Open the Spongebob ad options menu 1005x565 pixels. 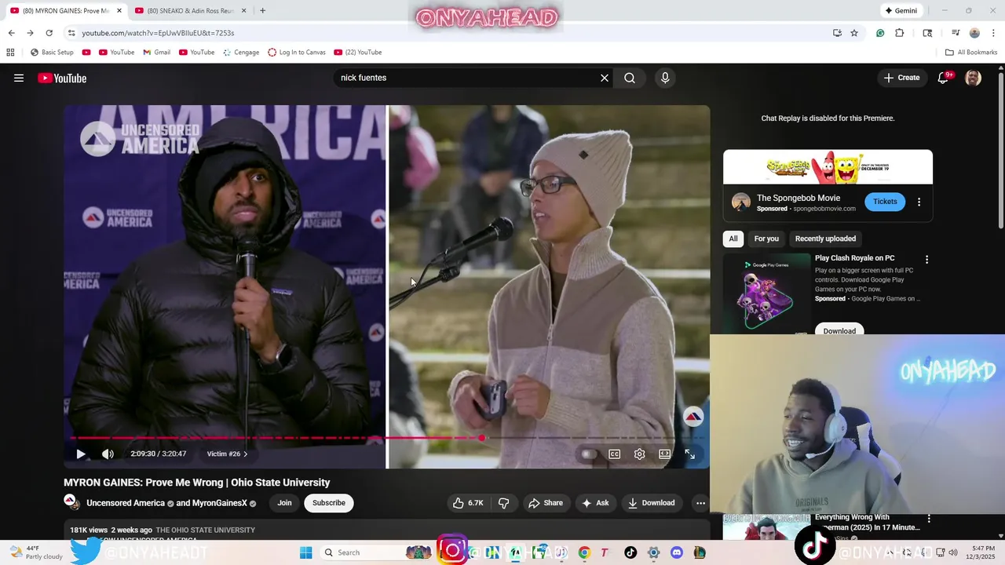(919, 202)
